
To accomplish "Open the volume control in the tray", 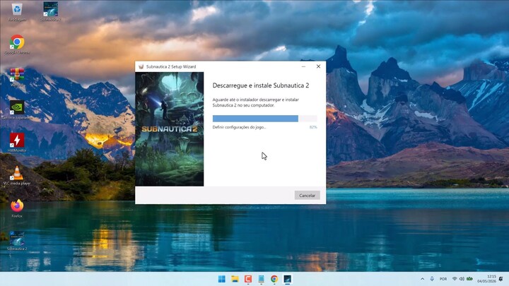I will point(462,279).
